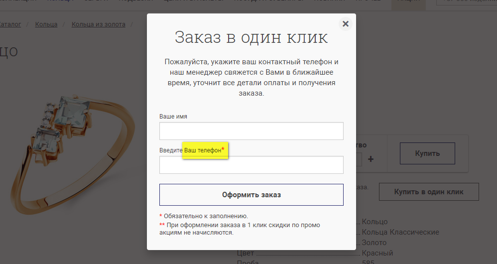
Task: Focus the phone number input field
Action: pos(251,165)
